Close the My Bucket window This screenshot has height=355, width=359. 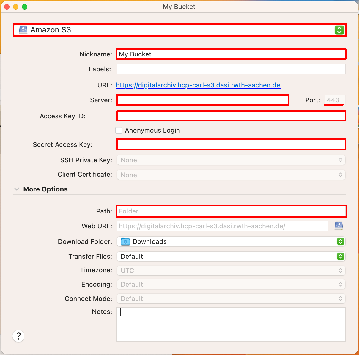pos(7,7)
